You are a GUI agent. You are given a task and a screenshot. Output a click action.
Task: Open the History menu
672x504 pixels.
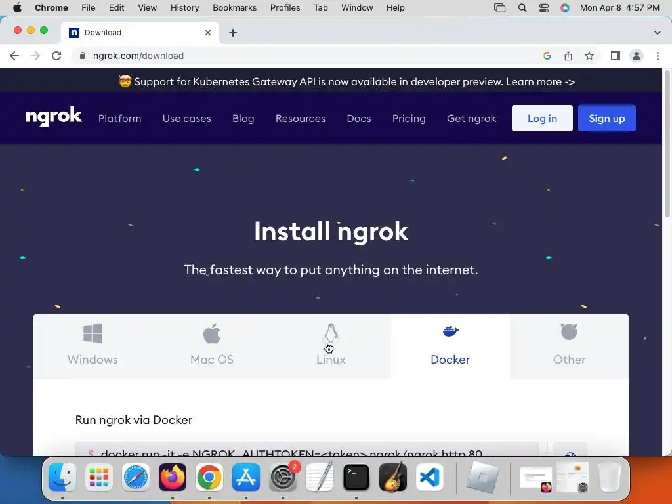pyautogui.click(x=184, y=7)
